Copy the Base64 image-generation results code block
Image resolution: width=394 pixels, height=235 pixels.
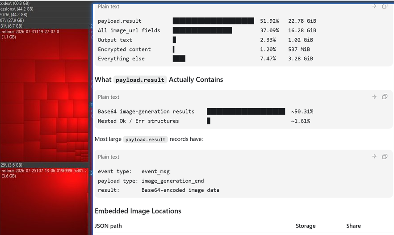tap(385, 97)
